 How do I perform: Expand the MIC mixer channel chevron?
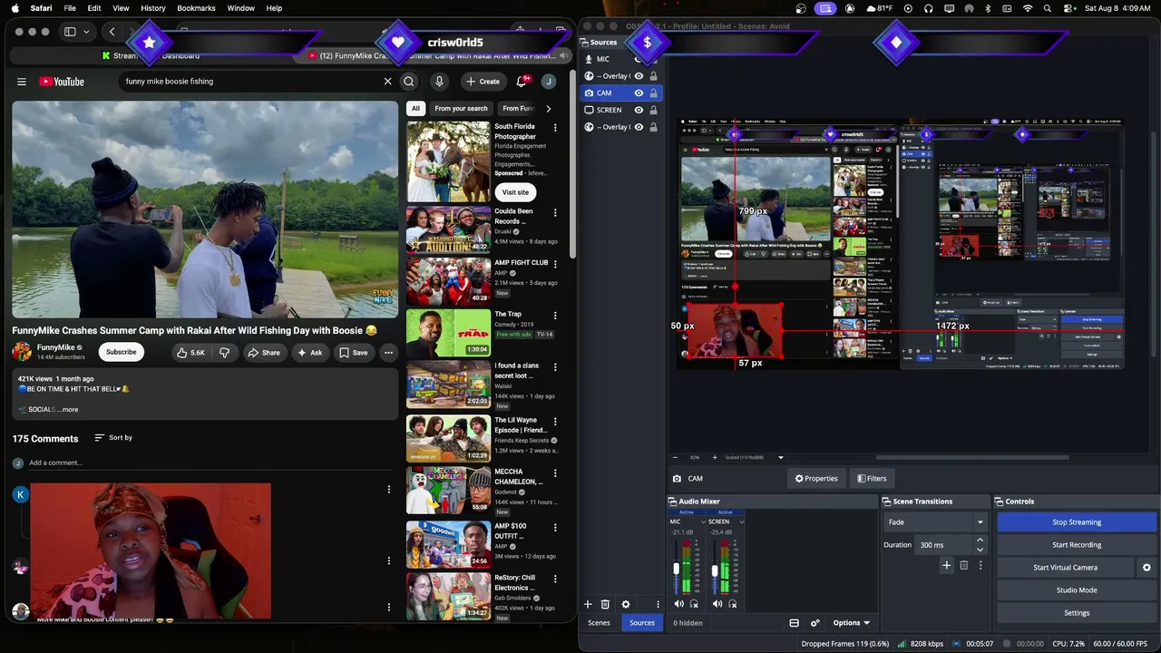[703, 521]
